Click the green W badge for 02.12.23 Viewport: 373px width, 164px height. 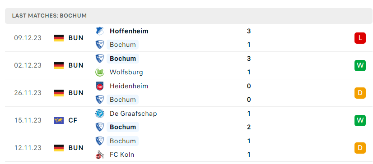(x=360, y=65)
